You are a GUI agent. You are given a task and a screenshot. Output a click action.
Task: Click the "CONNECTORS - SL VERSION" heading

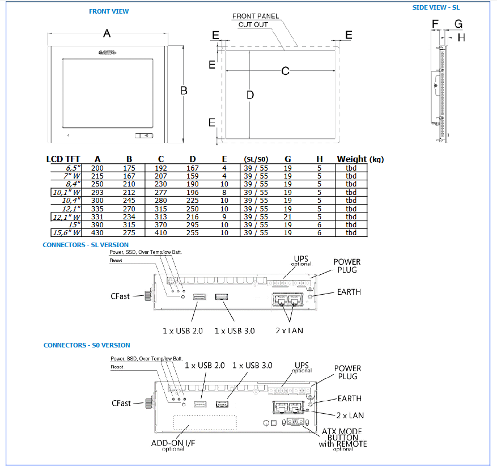[x=86, y=245]
